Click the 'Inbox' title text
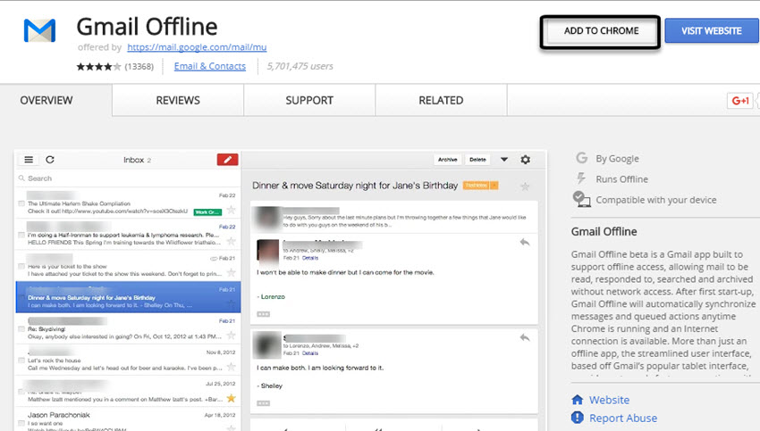 (x=133, y=160)
